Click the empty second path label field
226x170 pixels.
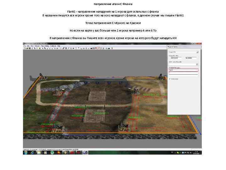(184, 73)
